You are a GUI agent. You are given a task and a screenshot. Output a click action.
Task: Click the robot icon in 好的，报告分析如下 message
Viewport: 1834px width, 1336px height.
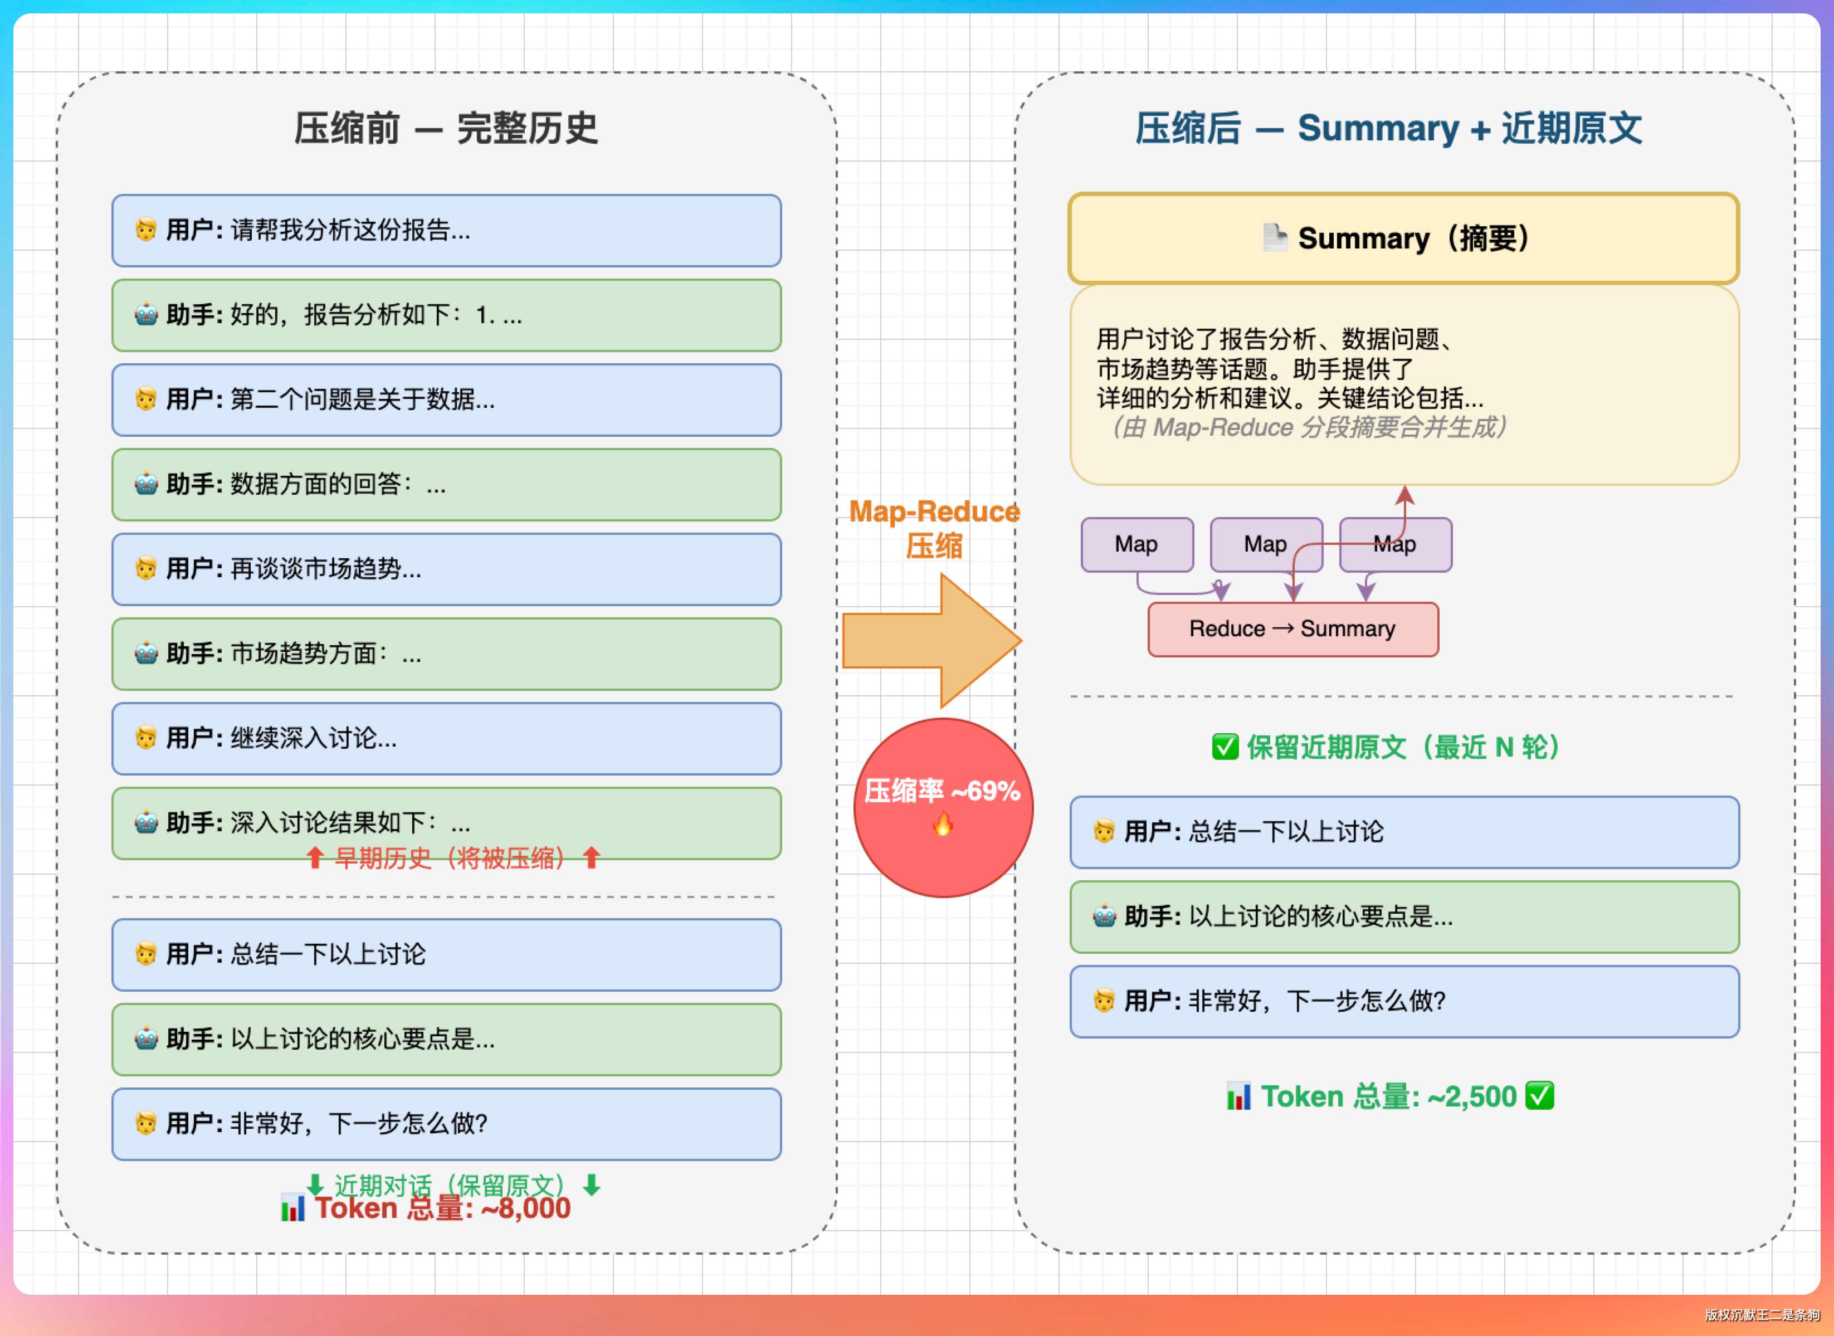tap(147, 314)
